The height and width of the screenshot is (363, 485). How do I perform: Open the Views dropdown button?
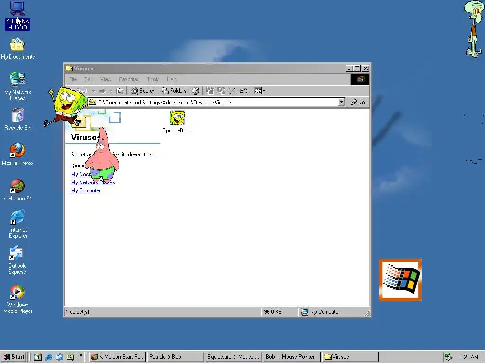tap(260, 91)
